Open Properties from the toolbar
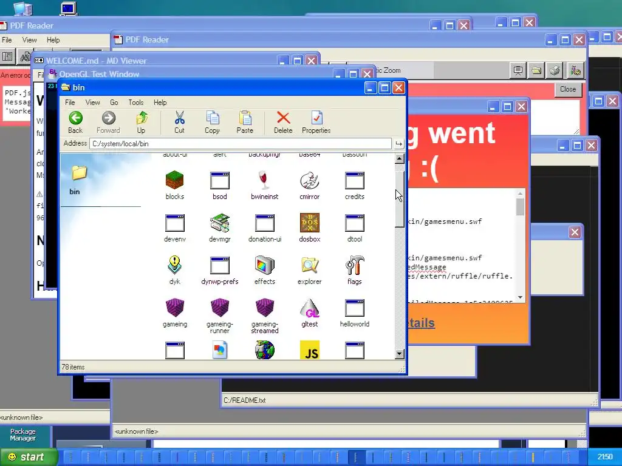622x466 pixels. coord(316,122)
